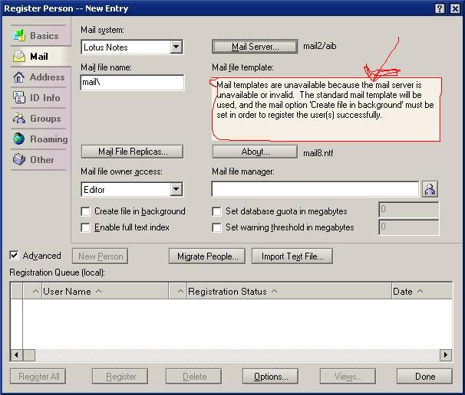Image resolution: width=465 pixels, height=395 pixels.
Task: Click the Mail file manager field
Action: click(x=315, y=189)
